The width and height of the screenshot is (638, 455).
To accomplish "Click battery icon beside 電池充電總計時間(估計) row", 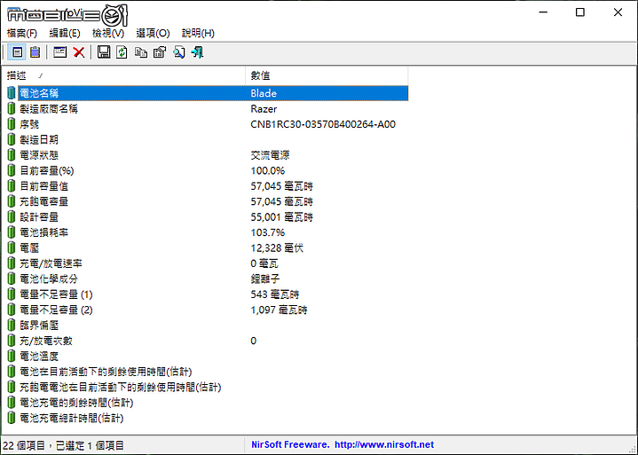I will tap(12, 418).
